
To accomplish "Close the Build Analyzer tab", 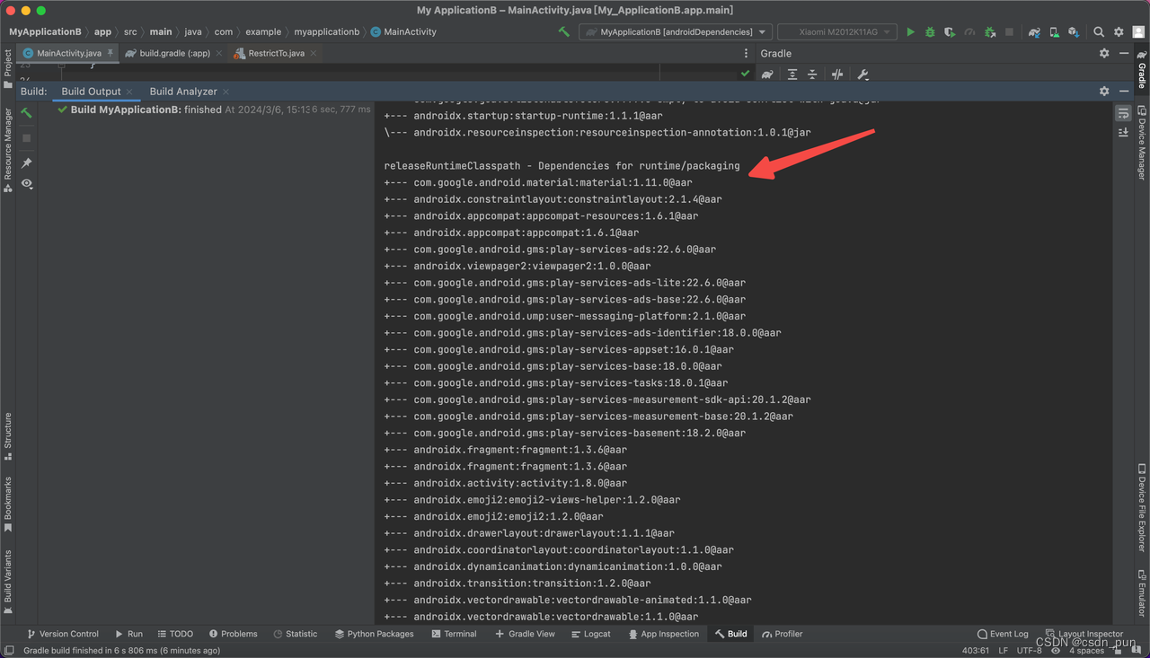I will [x=226, y=92].
